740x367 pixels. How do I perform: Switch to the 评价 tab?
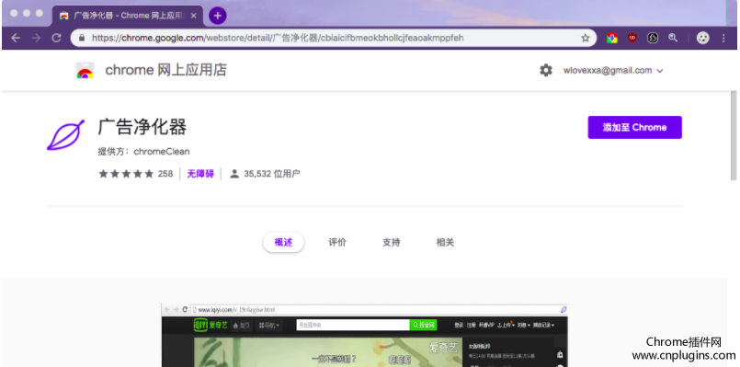pos(337,242)
